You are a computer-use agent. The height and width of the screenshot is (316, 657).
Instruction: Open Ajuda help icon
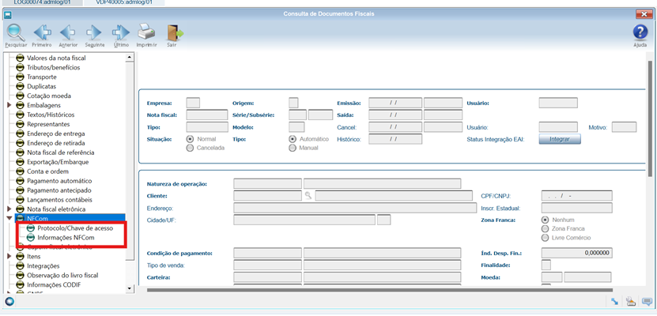tap(640, 32)
